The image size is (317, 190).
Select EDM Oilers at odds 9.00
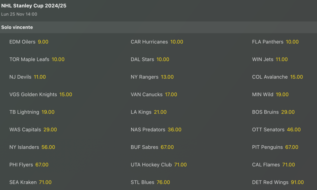pos(29,42)
